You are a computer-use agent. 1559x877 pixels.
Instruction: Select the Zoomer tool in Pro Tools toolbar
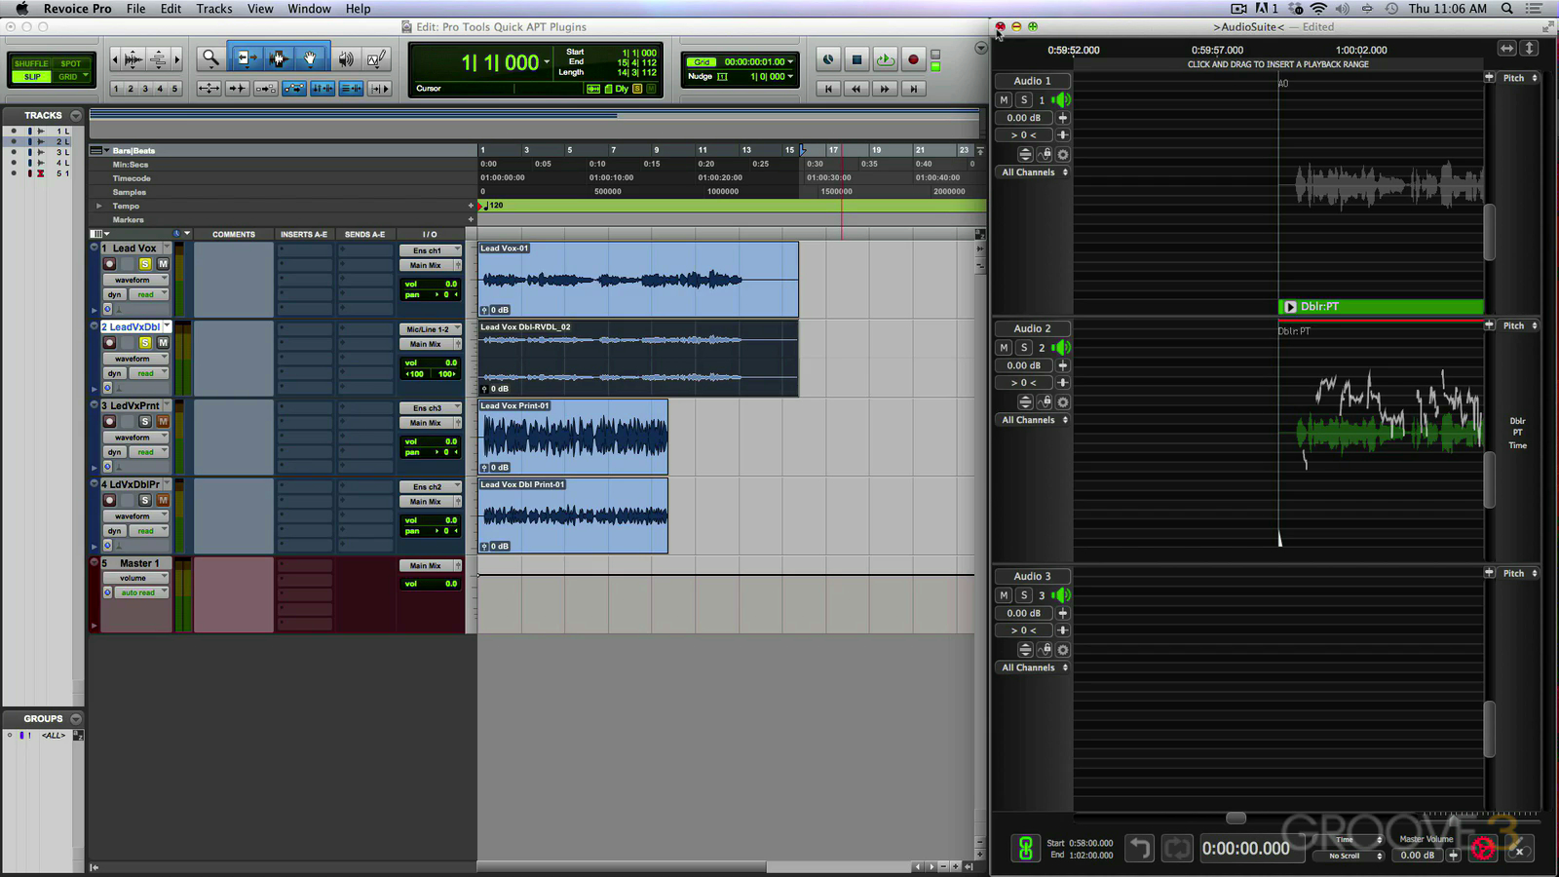click(x=210, y=59)
